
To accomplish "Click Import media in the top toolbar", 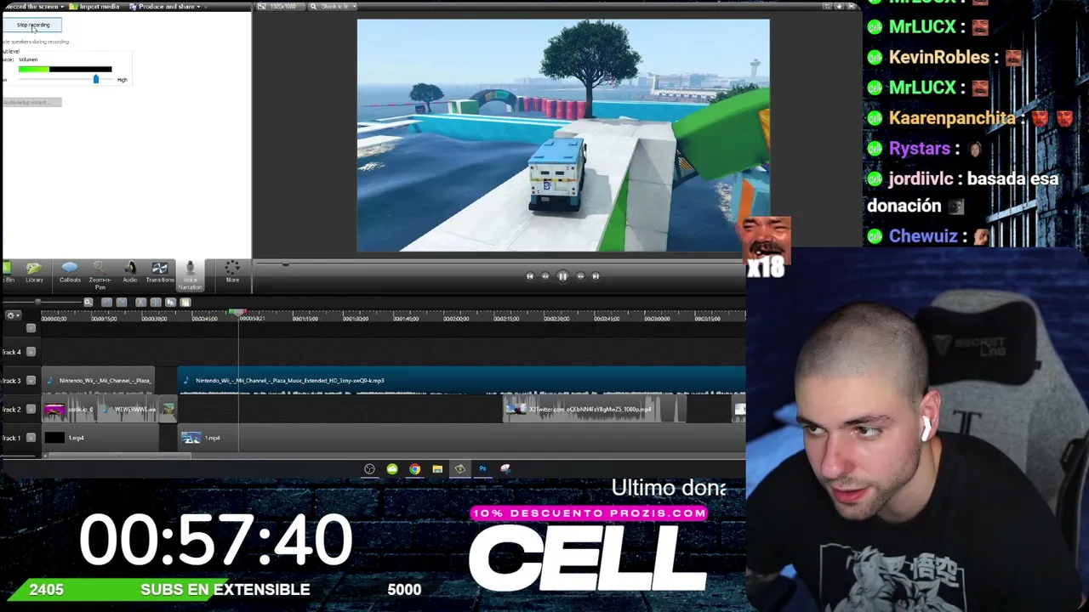I will tap(96, 7).
